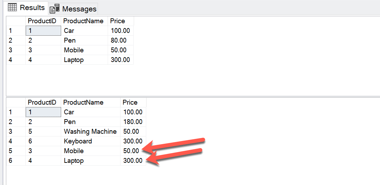Select ProductID cell with value 6
The image size is (380, 185).
point(42,141)
